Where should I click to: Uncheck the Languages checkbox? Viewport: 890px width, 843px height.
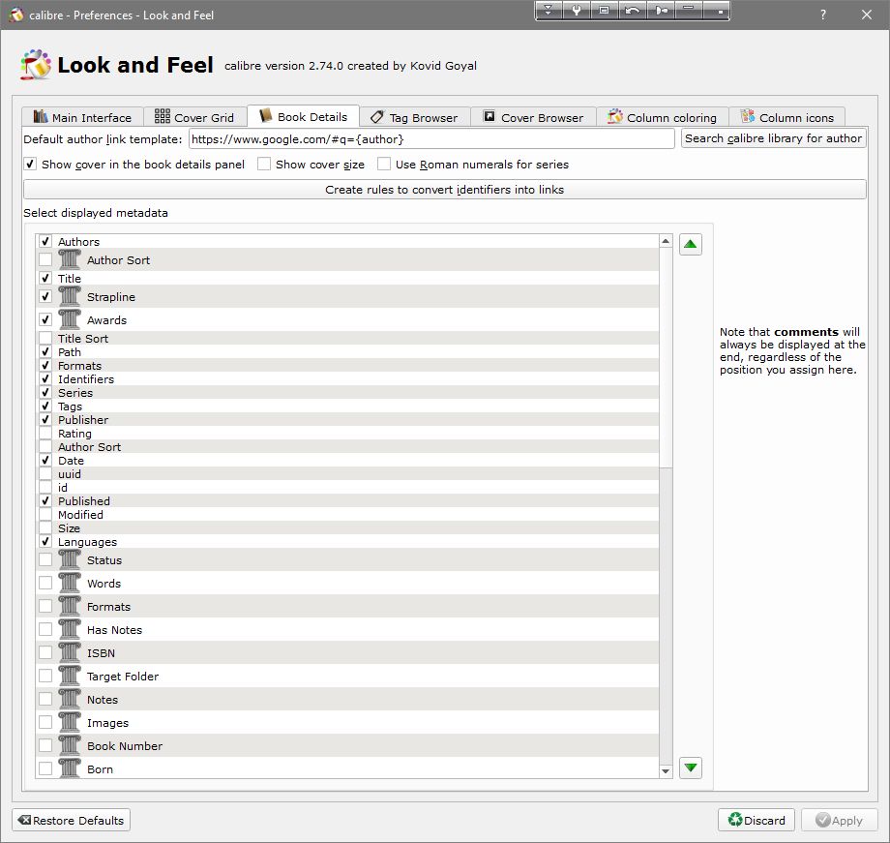click(x=45, y=541)
